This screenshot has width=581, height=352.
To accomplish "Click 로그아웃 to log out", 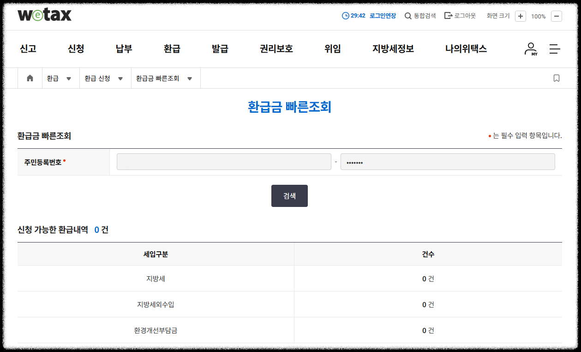I will pos(460,16).
